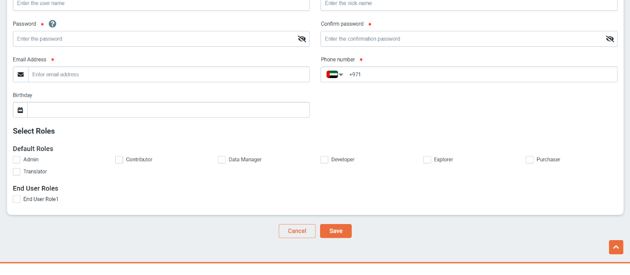Toggle confirm password visibility eye icon
The width and height of the screenshot is (630, 275).
pyautogui.click(x=610, y=39)
